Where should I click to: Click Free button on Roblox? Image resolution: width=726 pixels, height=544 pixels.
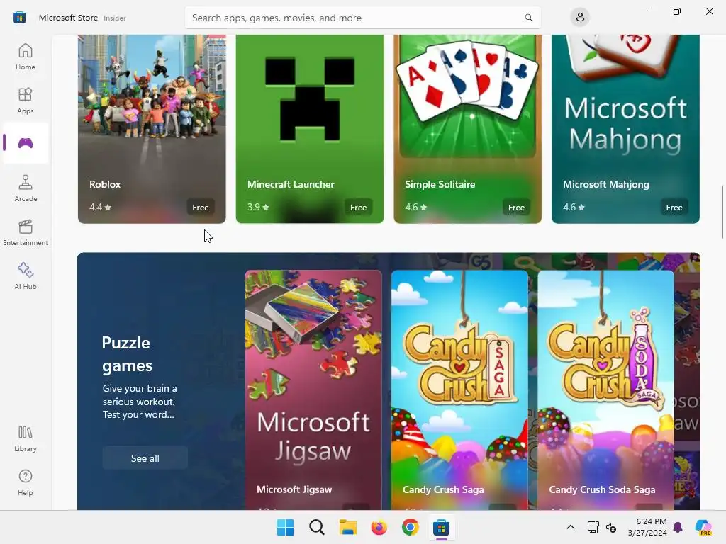(201, 208)
